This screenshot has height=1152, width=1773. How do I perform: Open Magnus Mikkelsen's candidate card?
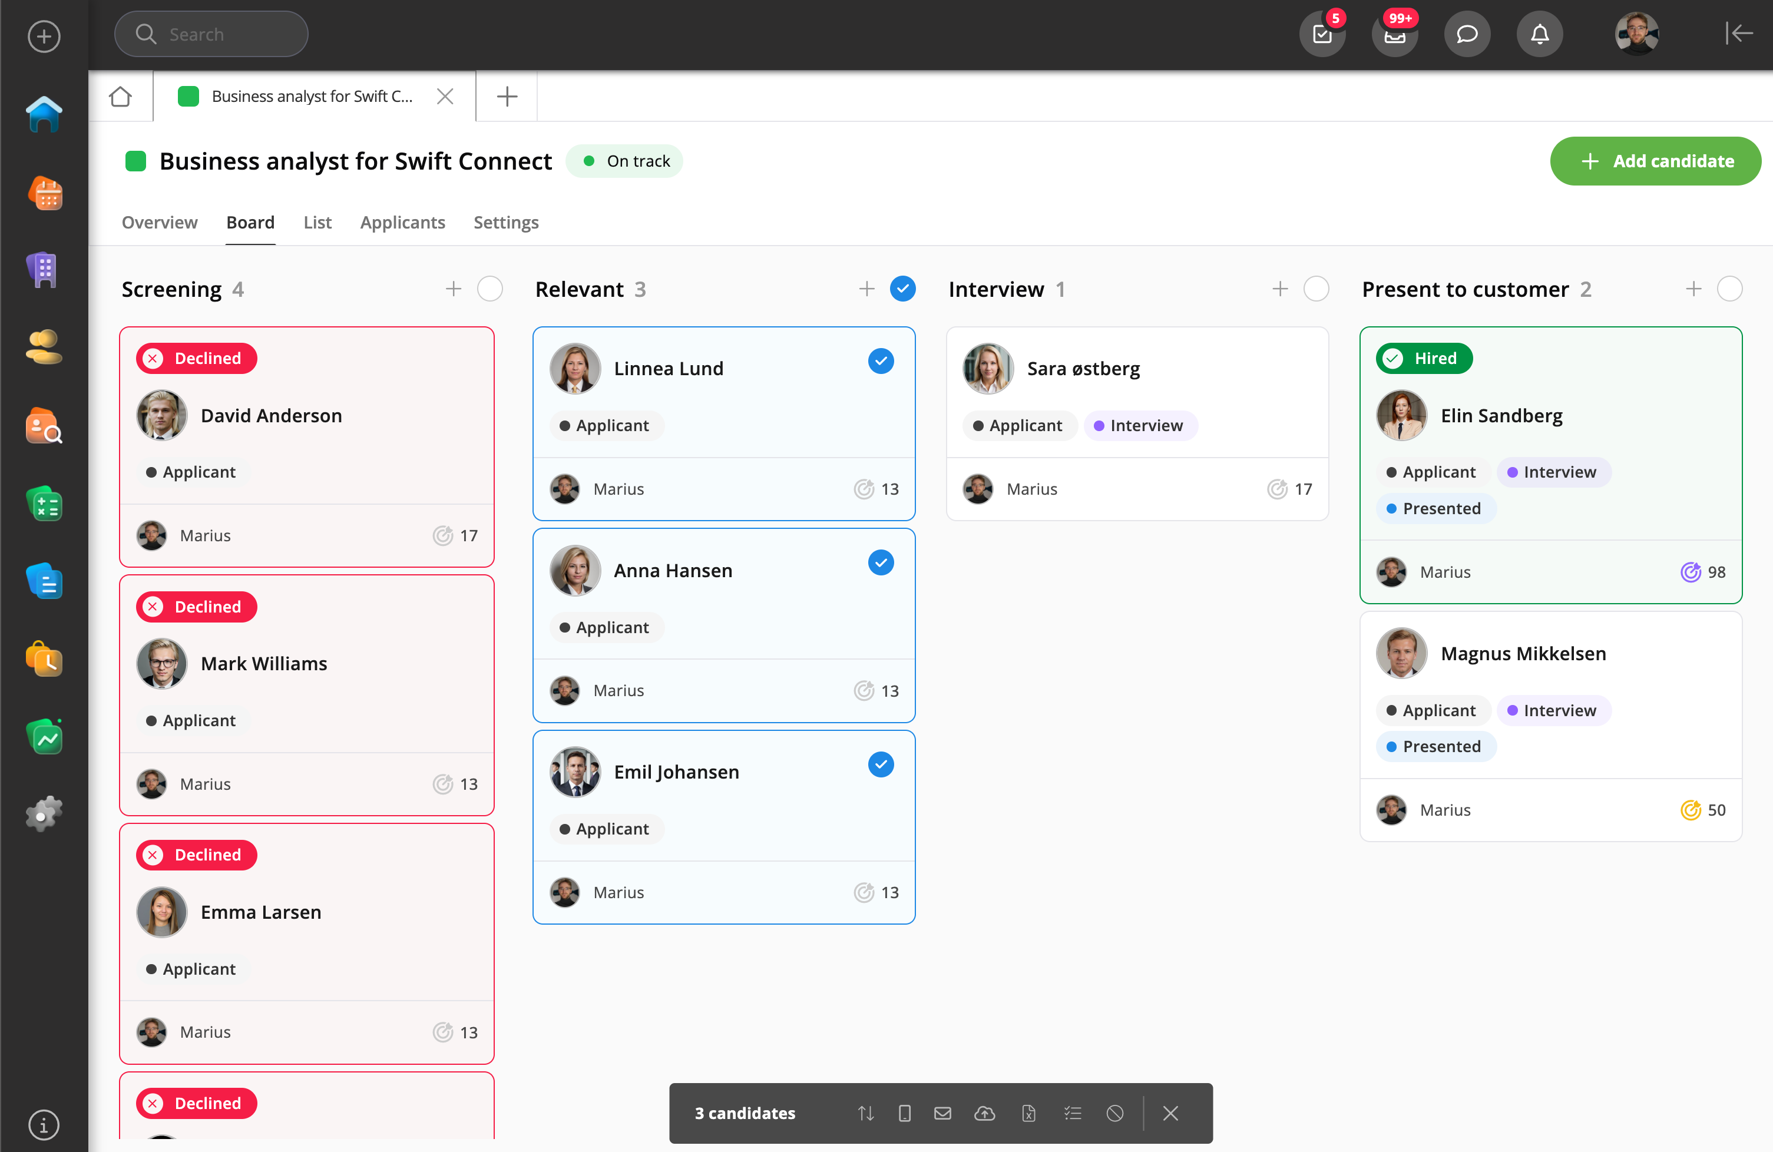click(x=1551, y=727)
